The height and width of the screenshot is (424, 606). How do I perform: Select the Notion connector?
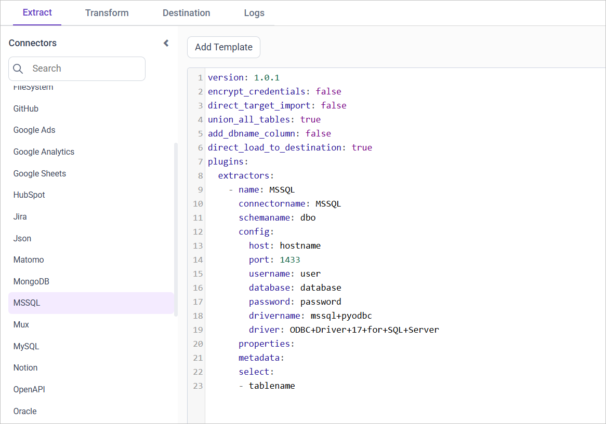click(25, 367)
